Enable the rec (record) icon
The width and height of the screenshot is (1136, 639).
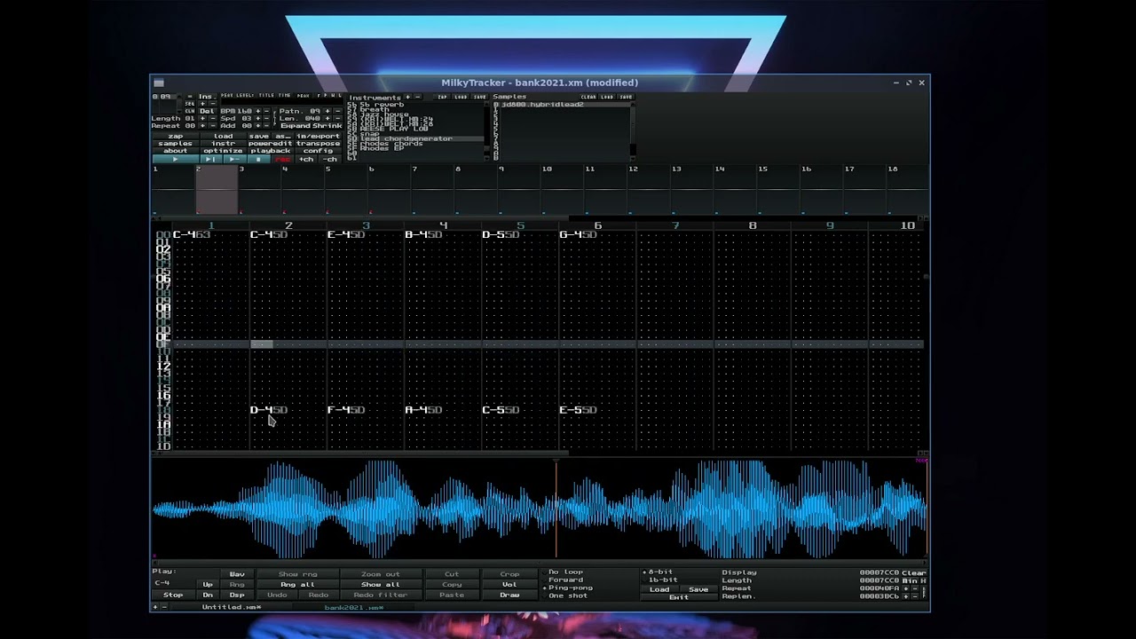[x=283, y=159]
